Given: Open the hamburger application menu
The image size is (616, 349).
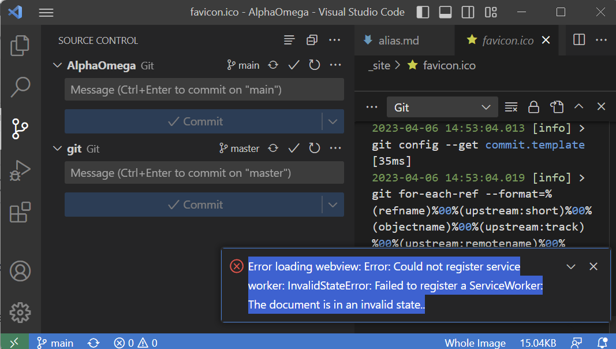Looking at the screenshot, I should pos(46,13).
